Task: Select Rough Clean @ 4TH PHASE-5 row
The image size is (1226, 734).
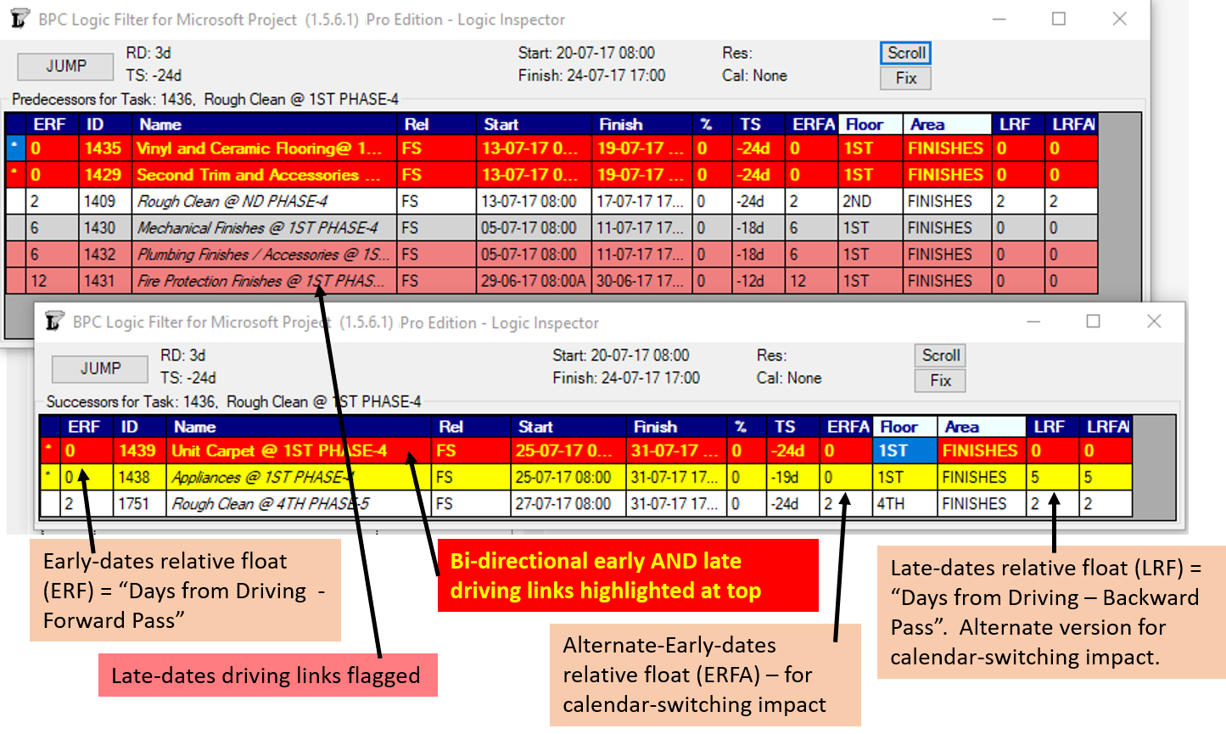Action: [x=585, y=503]
